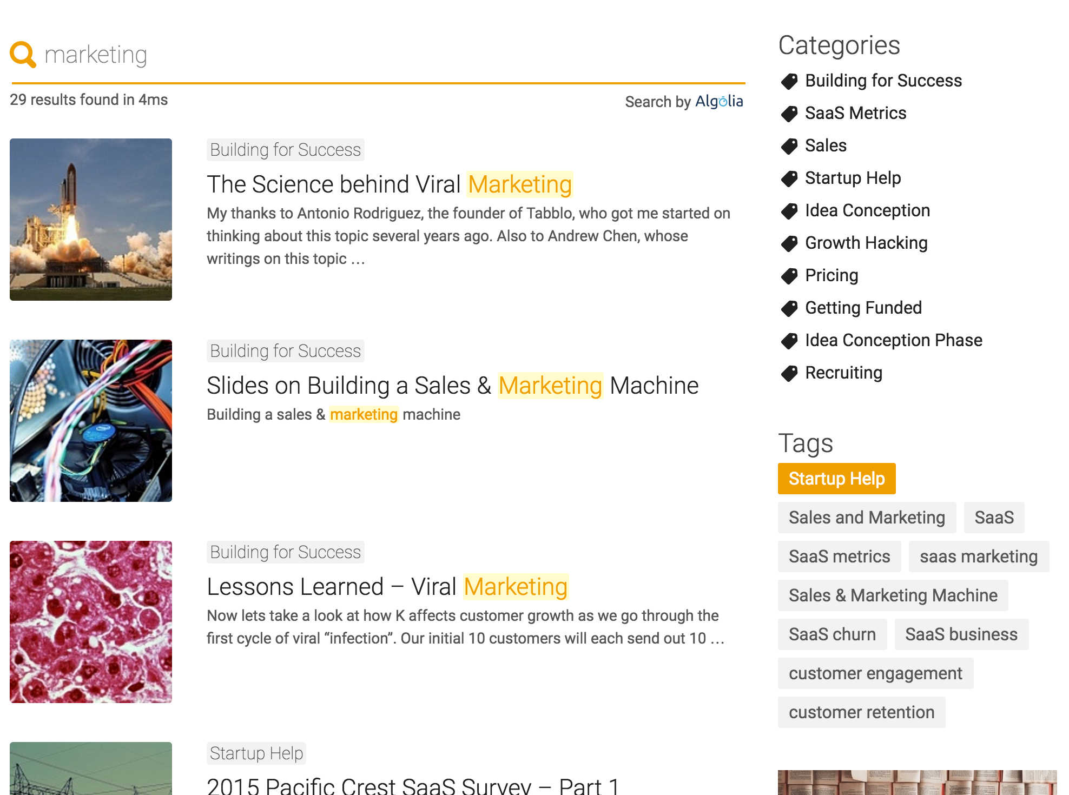1069x795 pixels.
Task: Open Lessons Learned Viral Marketing article
Action: [387, 585]
